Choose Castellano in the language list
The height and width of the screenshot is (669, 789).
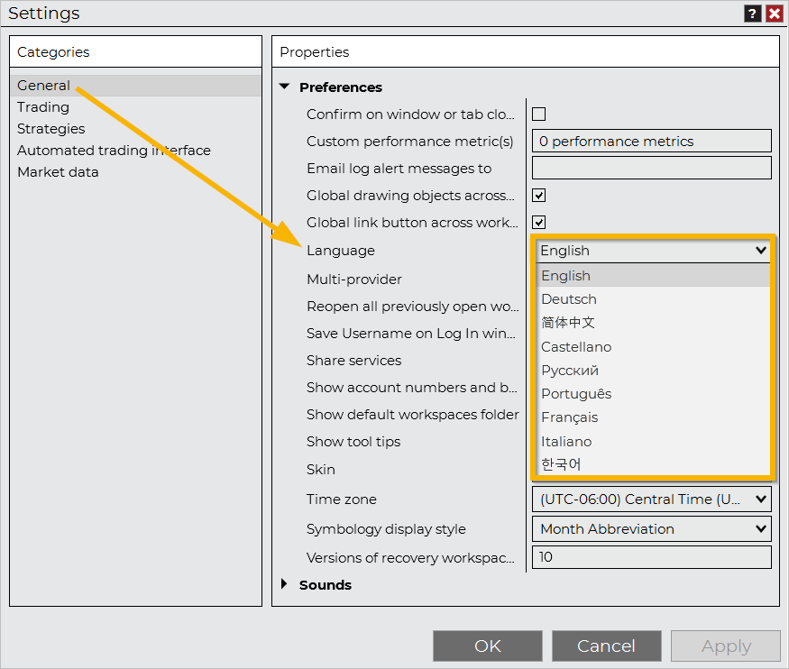tap(654, 347)
